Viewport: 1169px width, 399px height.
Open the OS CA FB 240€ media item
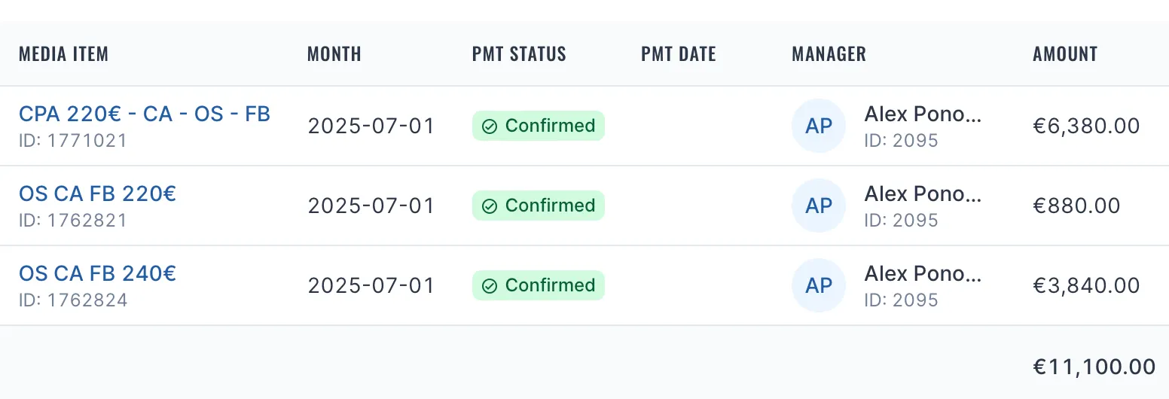click(97, 274)
